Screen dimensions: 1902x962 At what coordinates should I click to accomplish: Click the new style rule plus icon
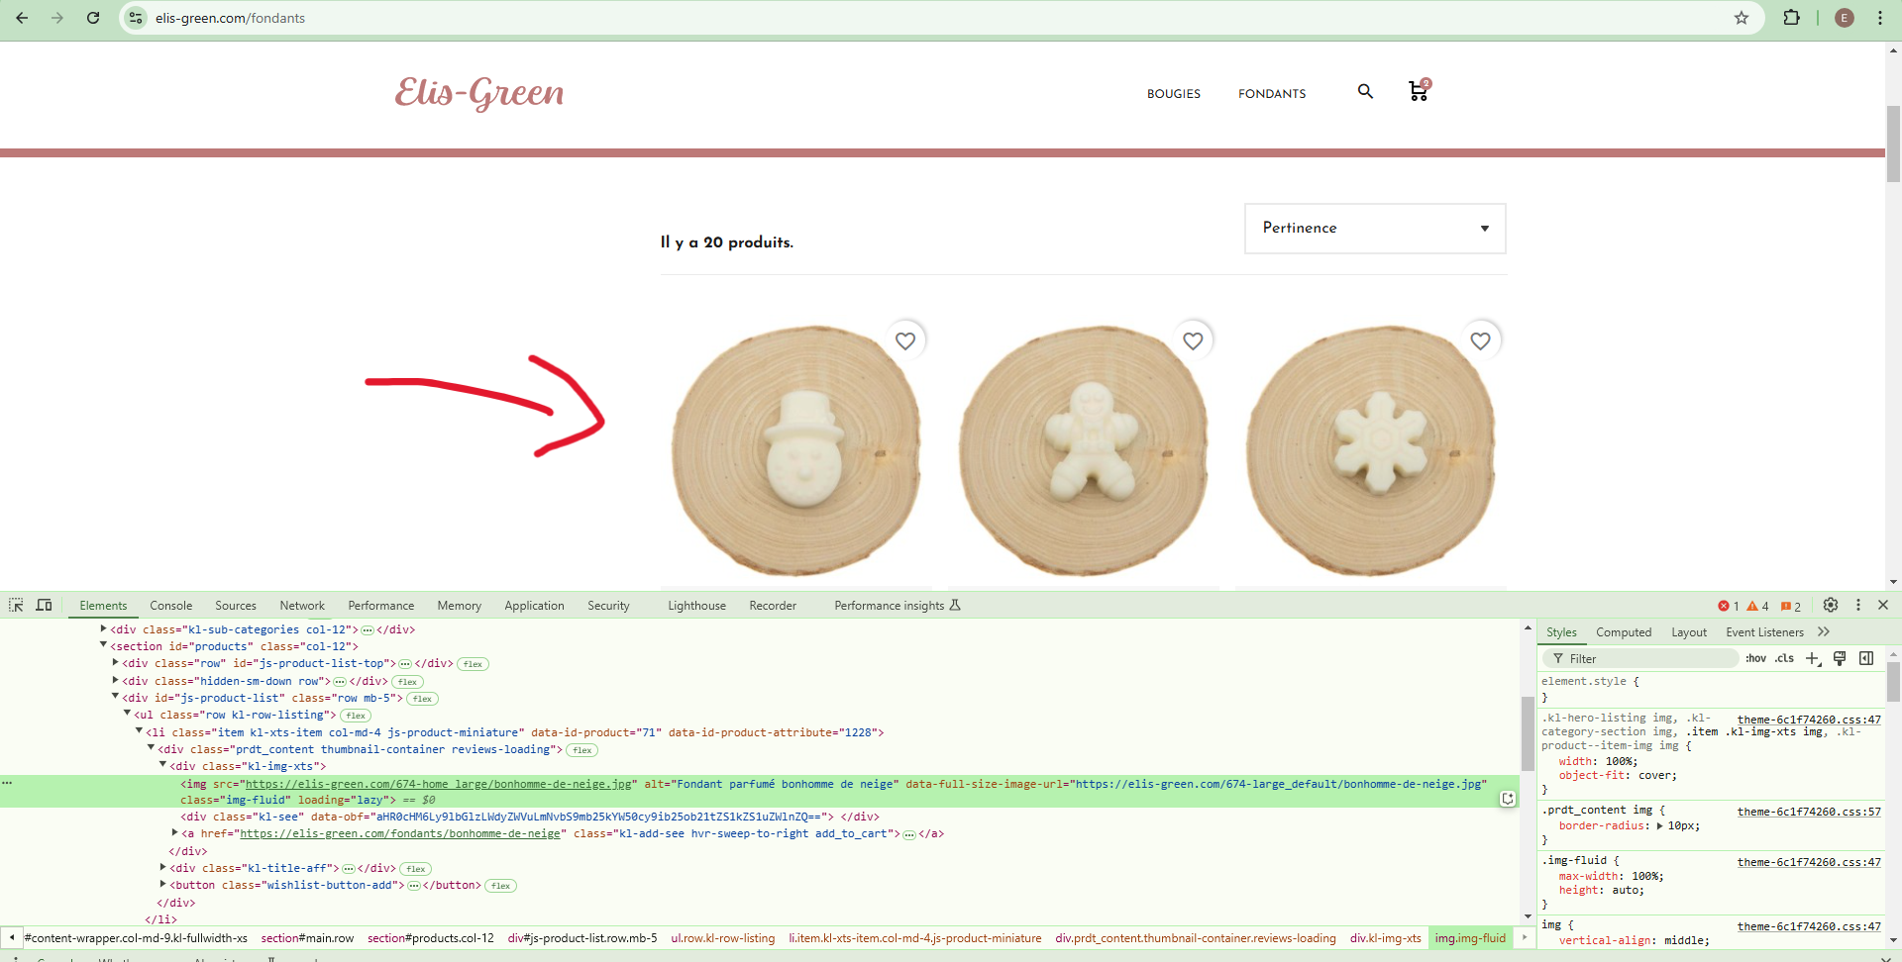1813,658
